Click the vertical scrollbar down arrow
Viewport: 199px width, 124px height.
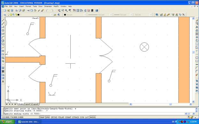193,101
